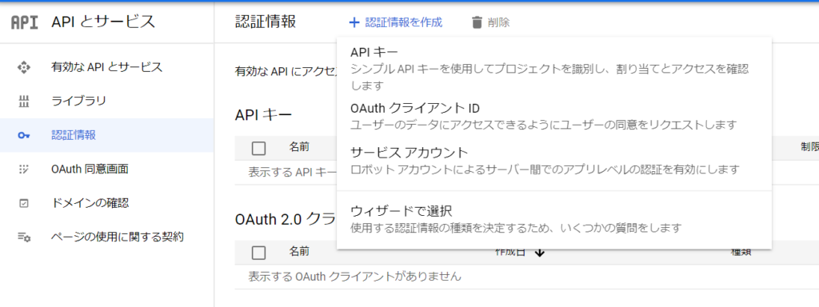The height and width of the screenshot is (307, 819).
Task: Click the ドメインの確認 checkbox icon
Action: click(x=23, y=203)
